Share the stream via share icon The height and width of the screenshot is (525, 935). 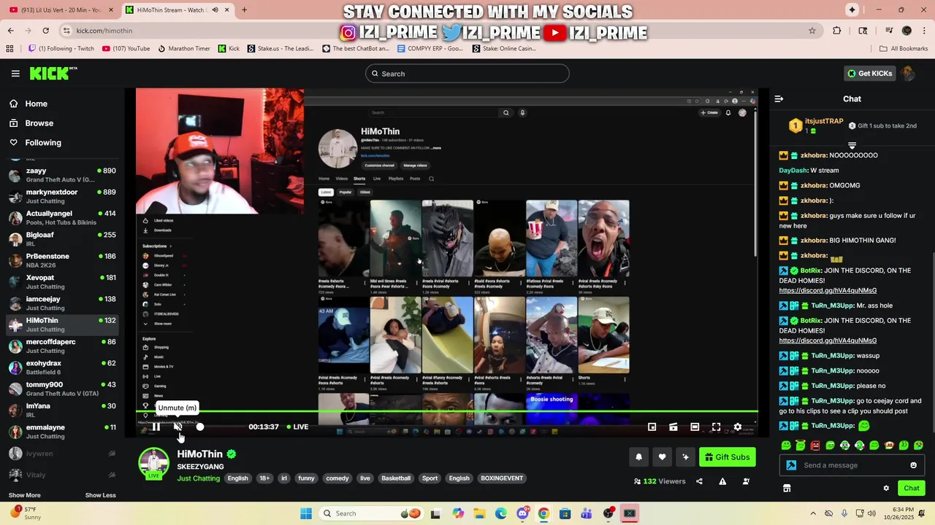pos(699,481)
